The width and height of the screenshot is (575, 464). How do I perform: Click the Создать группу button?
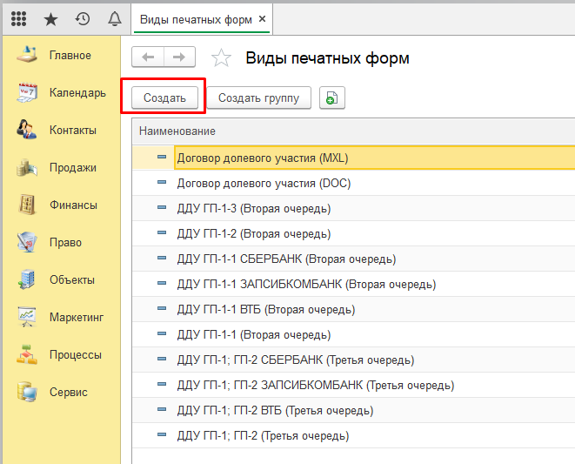click(258, 98)
